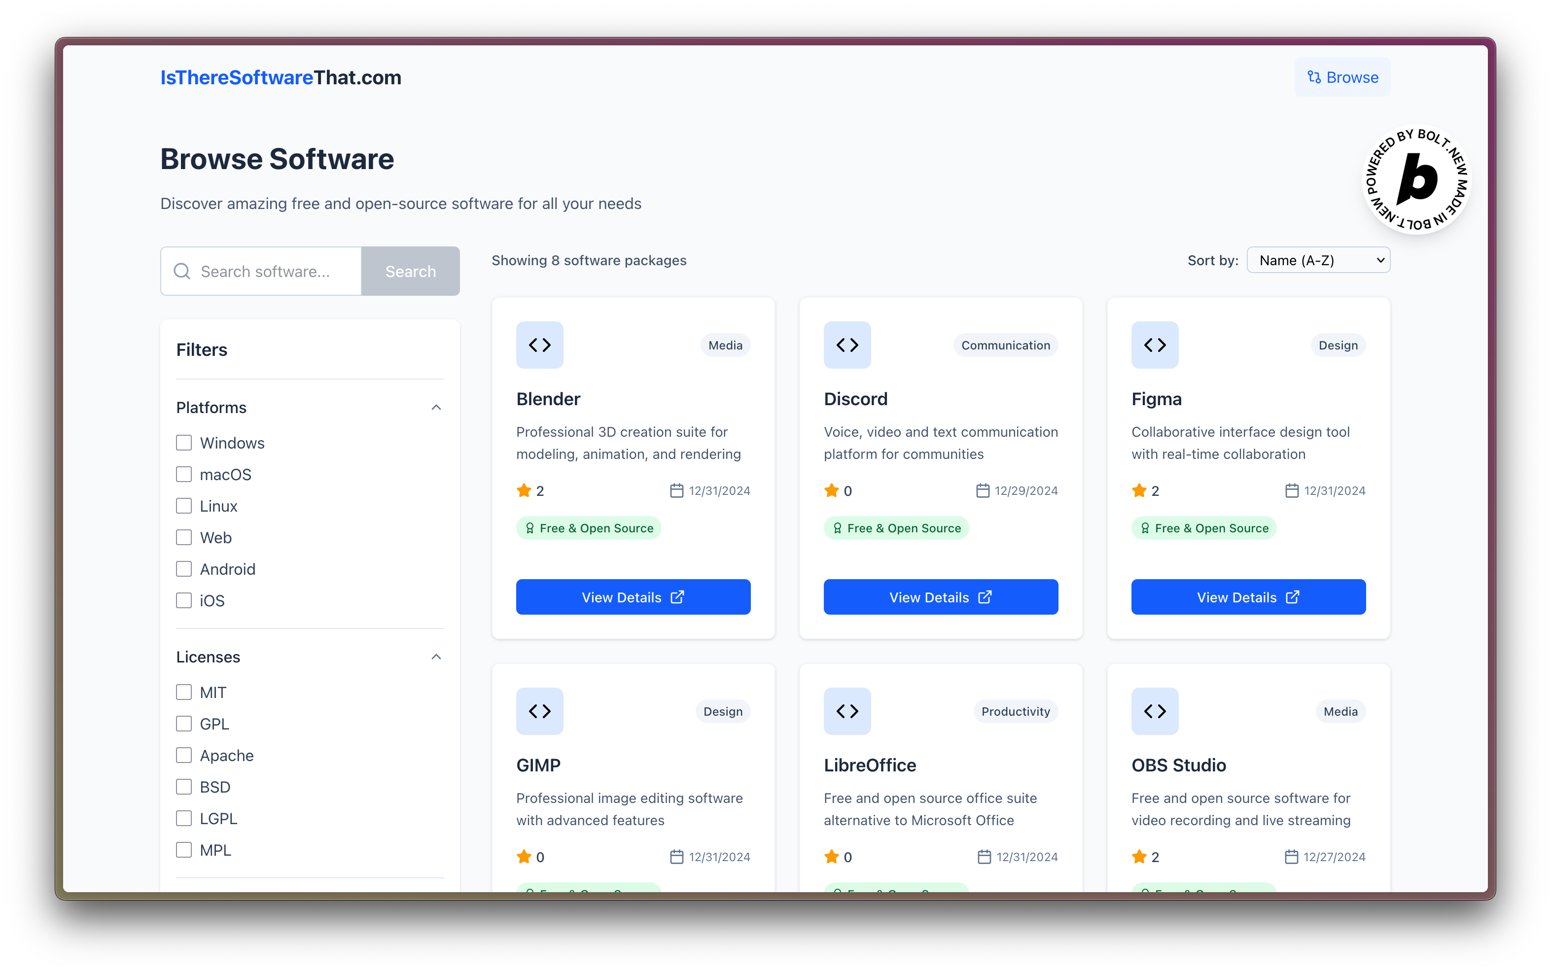Open the Browse navigation item

pyautogui.click(x=1342, y=77)
